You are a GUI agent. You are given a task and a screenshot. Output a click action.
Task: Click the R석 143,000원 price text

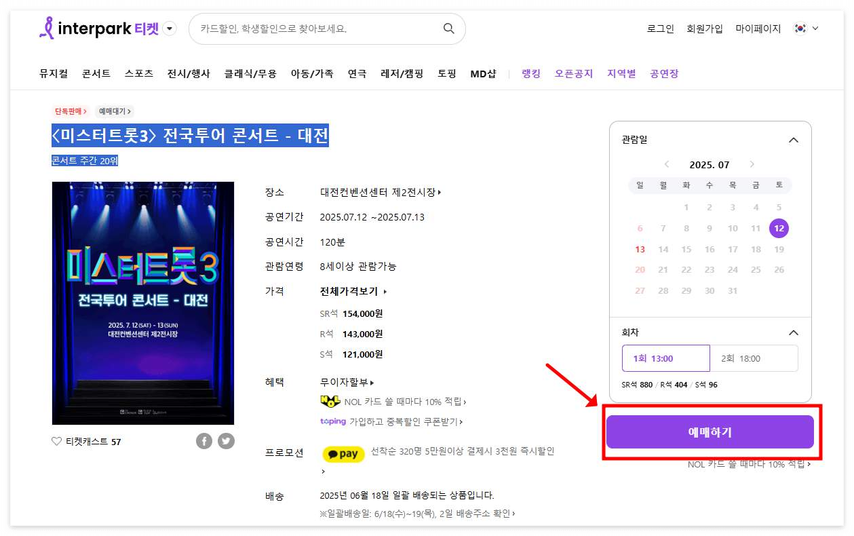[x=351, y=334]
